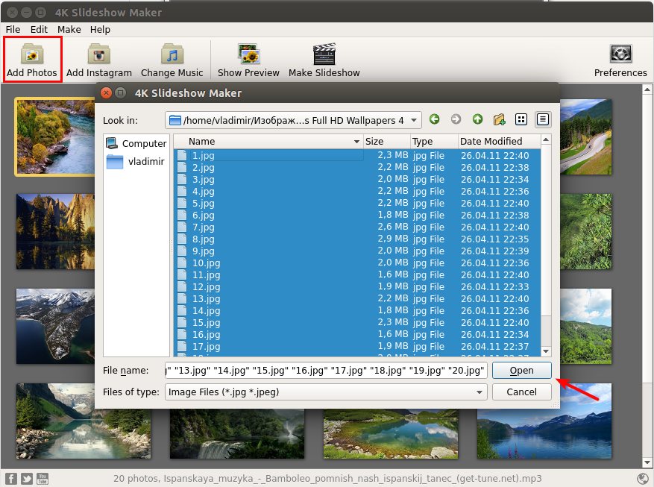Select file 11.jpg in the list
This screenshot has width=654, height=487.
(x=357, y=275)
